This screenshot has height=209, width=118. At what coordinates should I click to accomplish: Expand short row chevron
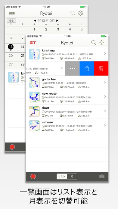[x=105, y=111]
